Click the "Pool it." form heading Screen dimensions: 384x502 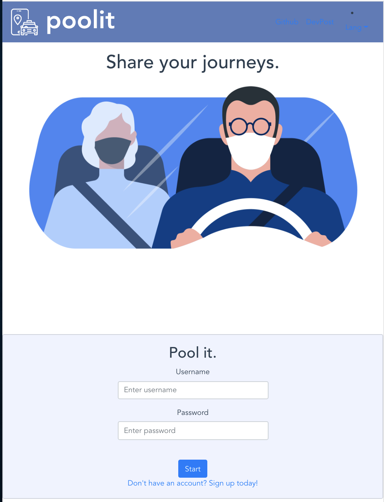click(193, 353)
